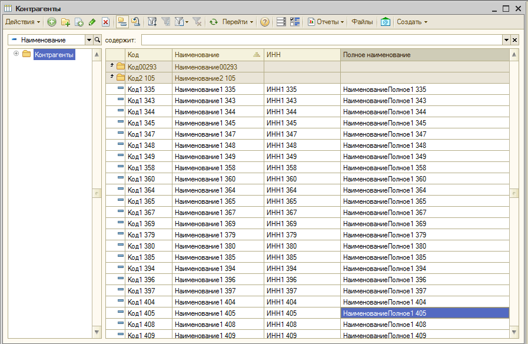Image resolution: width=528 pixels, height=344 pixels.
Task: Open the Создать dropdown button
Action: 412,22
